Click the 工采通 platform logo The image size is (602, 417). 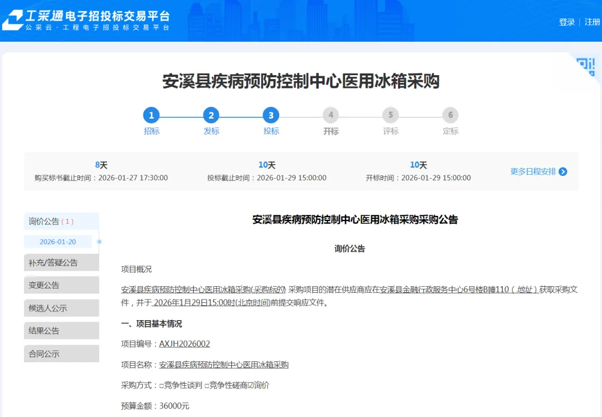86,20
